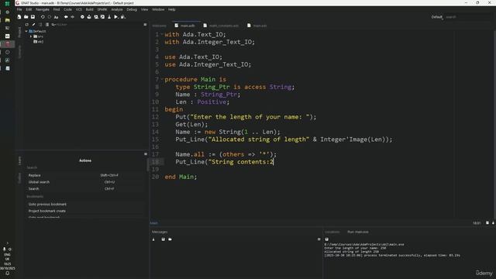Image resolution: width=496 pixels, height=279 pixels.
Task: Show hidden taskbar tray icons chevron
Action: pyautogui.click(x=7, y=243)
